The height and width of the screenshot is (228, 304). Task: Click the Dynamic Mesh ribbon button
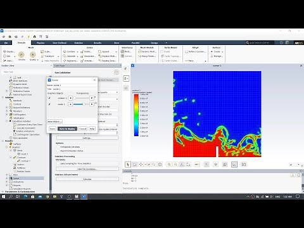[x=147, y=51]
